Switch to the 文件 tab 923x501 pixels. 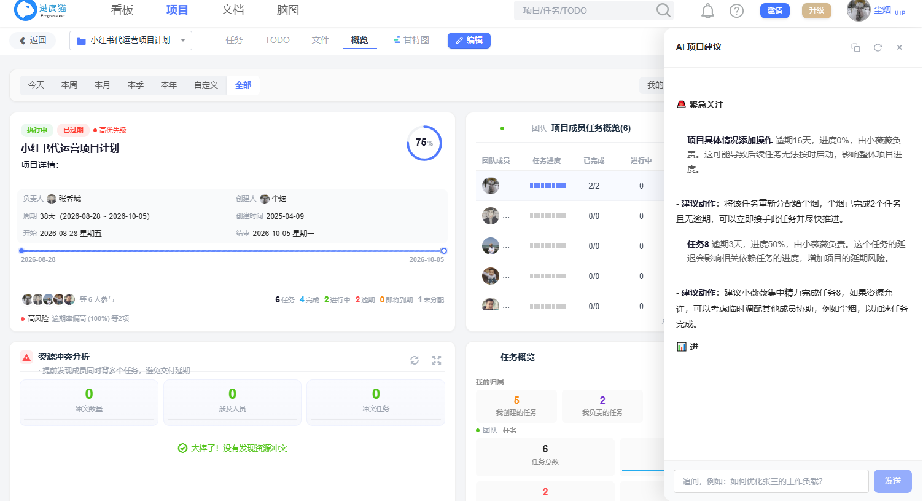(x=321, y=41)
